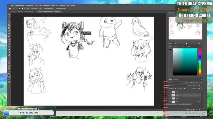Select the Move tool
The image size is (213, 119).
9,15
